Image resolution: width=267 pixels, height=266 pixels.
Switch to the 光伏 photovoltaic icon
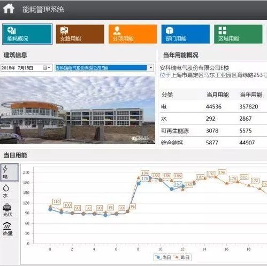tap(7, 210)
